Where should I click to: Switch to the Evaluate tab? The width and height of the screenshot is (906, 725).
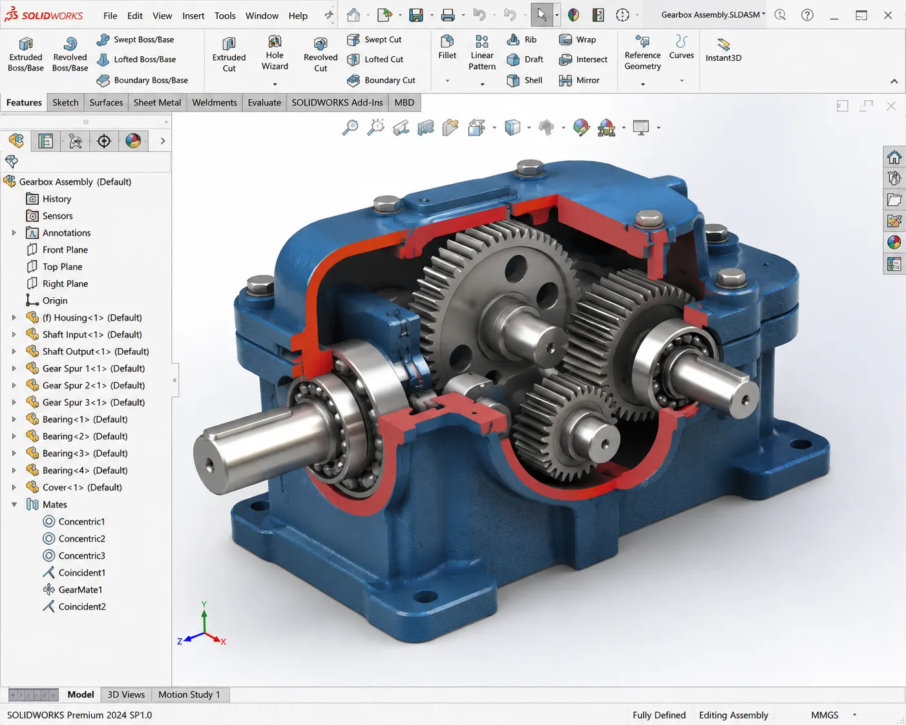264,102
